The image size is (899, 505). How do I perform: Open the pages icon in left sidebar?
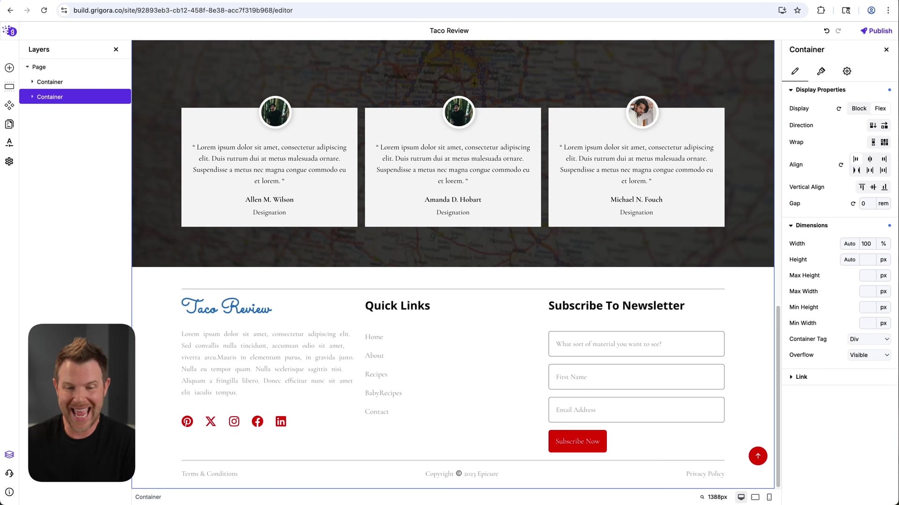[x=9, y=124]
